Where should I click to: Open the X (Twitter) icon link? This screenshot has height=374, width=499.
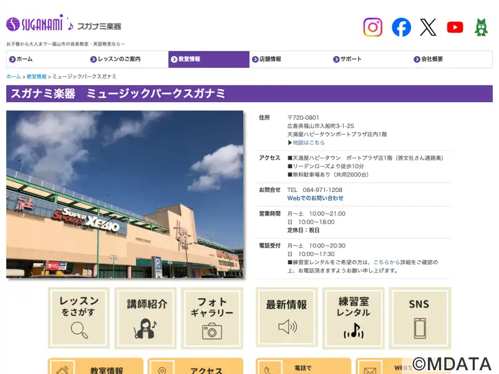tap(428, 27)
